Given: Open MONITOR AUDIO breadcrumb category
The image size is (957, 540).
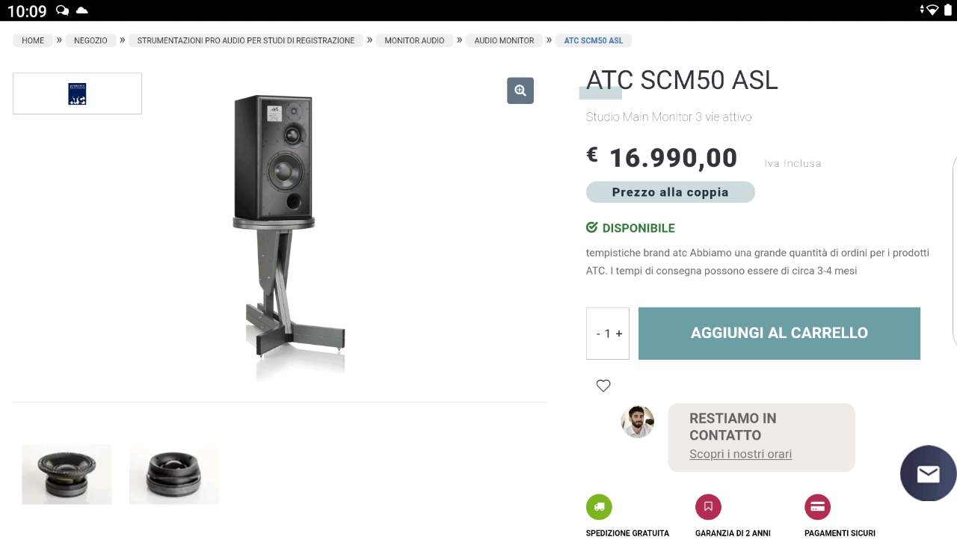Looking at the screenshot, I should point(414,40).
